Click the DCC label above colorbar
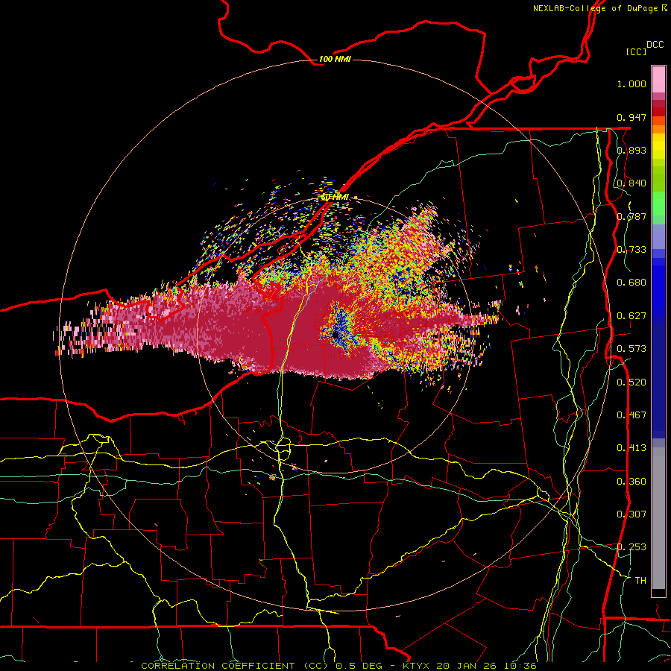 [655, 45]
